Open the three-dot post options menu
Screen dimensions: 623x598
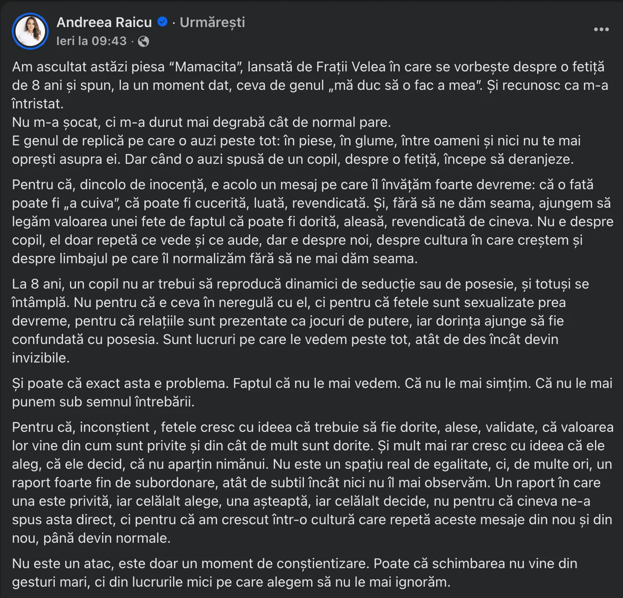tap(602, 30)
